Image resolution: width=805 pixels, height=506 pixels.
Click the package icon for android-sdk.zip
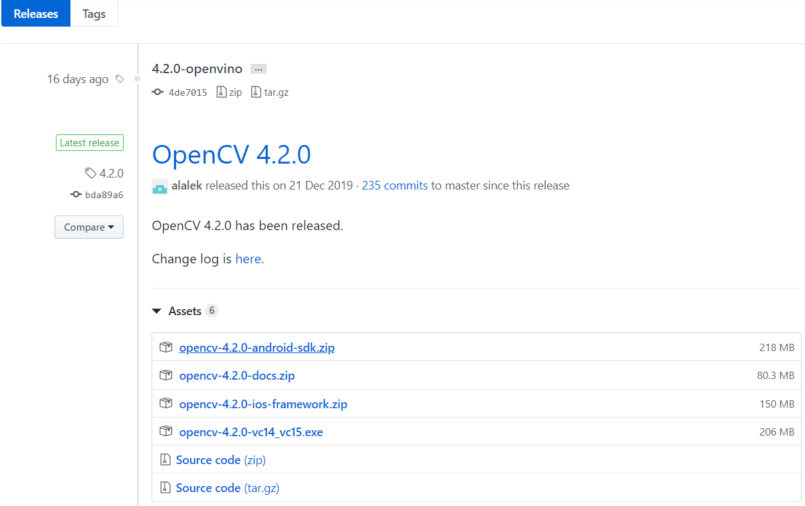tap(166, 348)
